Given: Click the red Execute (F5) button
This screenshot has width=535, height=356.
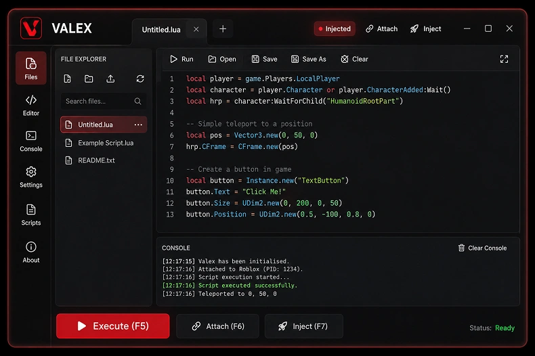Looking at the screenshot, I should point(113,326).
